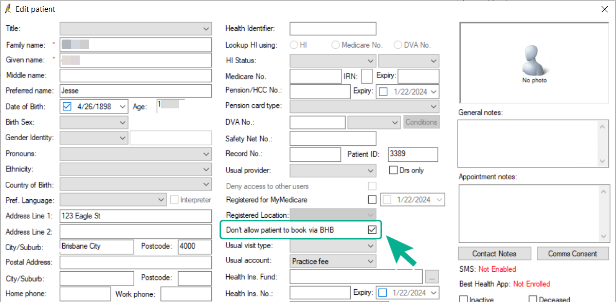Click the Medicare Expiry field
Screen dimensions: 616x302
pos(419,77)
